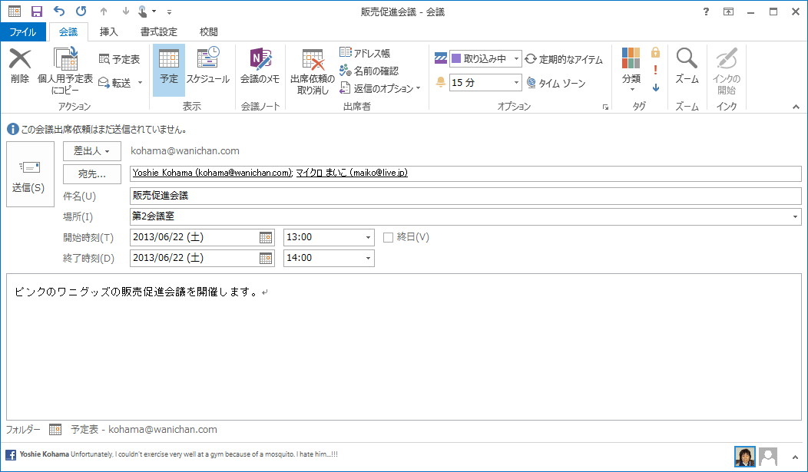Collapse the ribbon chevron
The height and width of the screenshot is (472, 808).
[x=796, y=107]
